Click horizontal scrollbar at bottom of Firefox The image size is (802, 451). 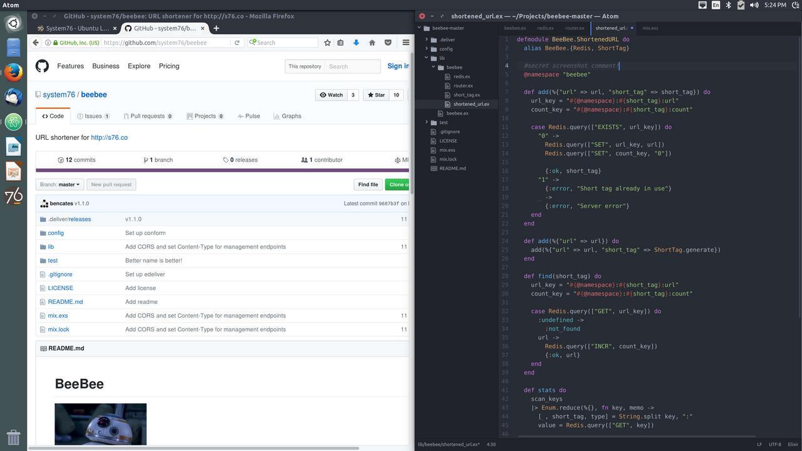(x=193, y=448)
